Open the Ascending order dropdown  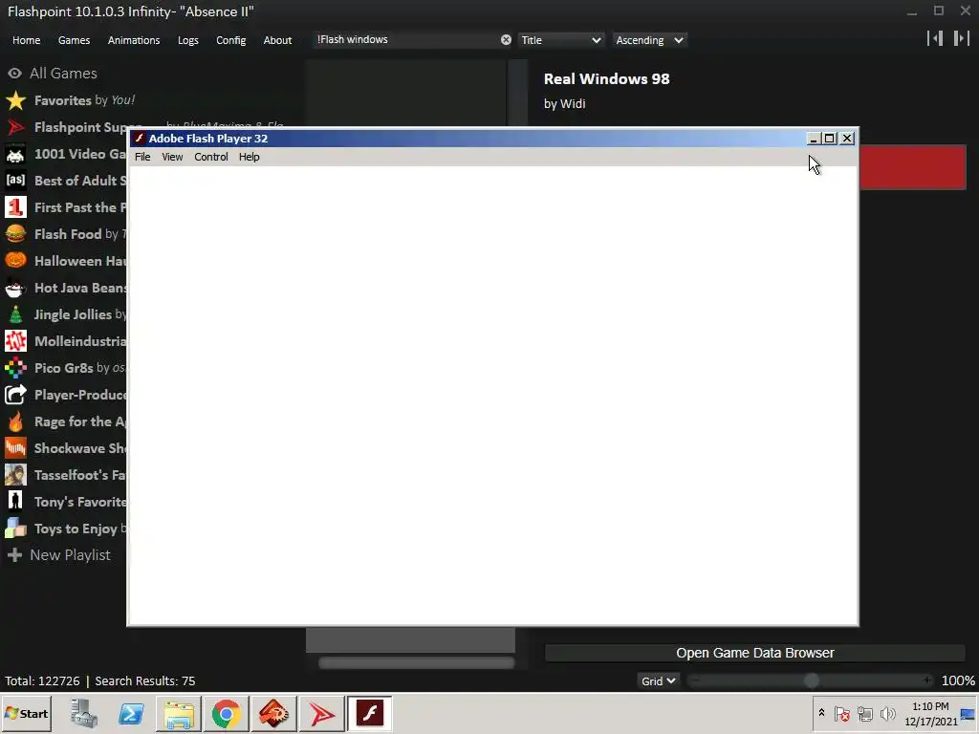pyautogui.click(x=649, y=40)
